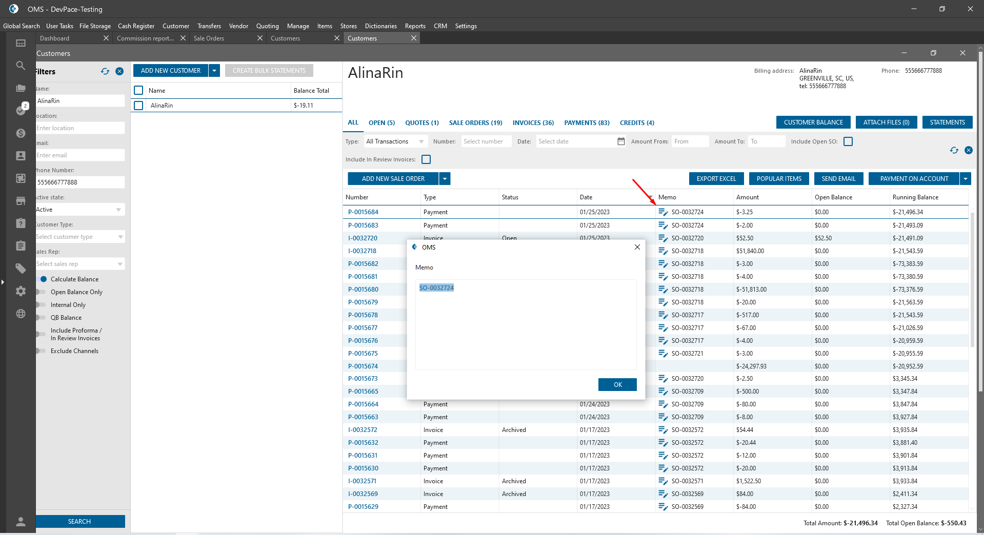This screenshot has height=535, width=984.
Task: Switch to the INVOICES (36) tab
Action: point(533,123)
